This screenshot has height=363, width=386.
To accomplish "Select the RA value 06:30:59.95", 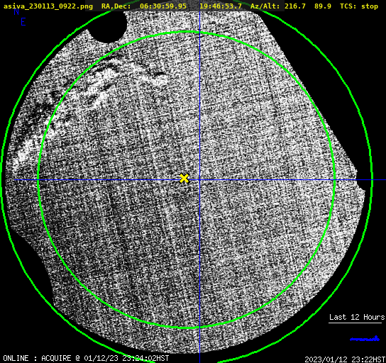I will [x=163, y=6].
